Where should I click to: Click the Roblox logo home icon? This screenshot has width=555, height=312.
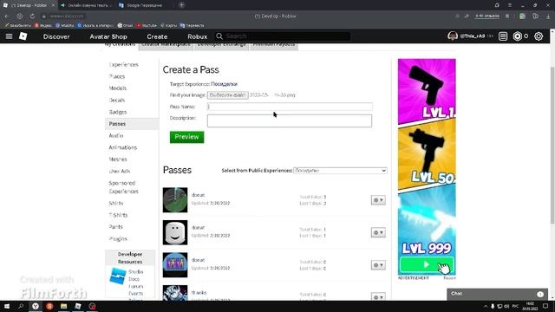(x=23, y=36)
